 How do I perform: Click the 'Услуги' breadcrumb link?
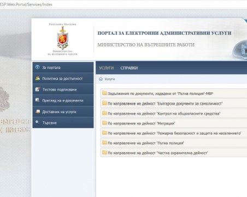[109, 79]
